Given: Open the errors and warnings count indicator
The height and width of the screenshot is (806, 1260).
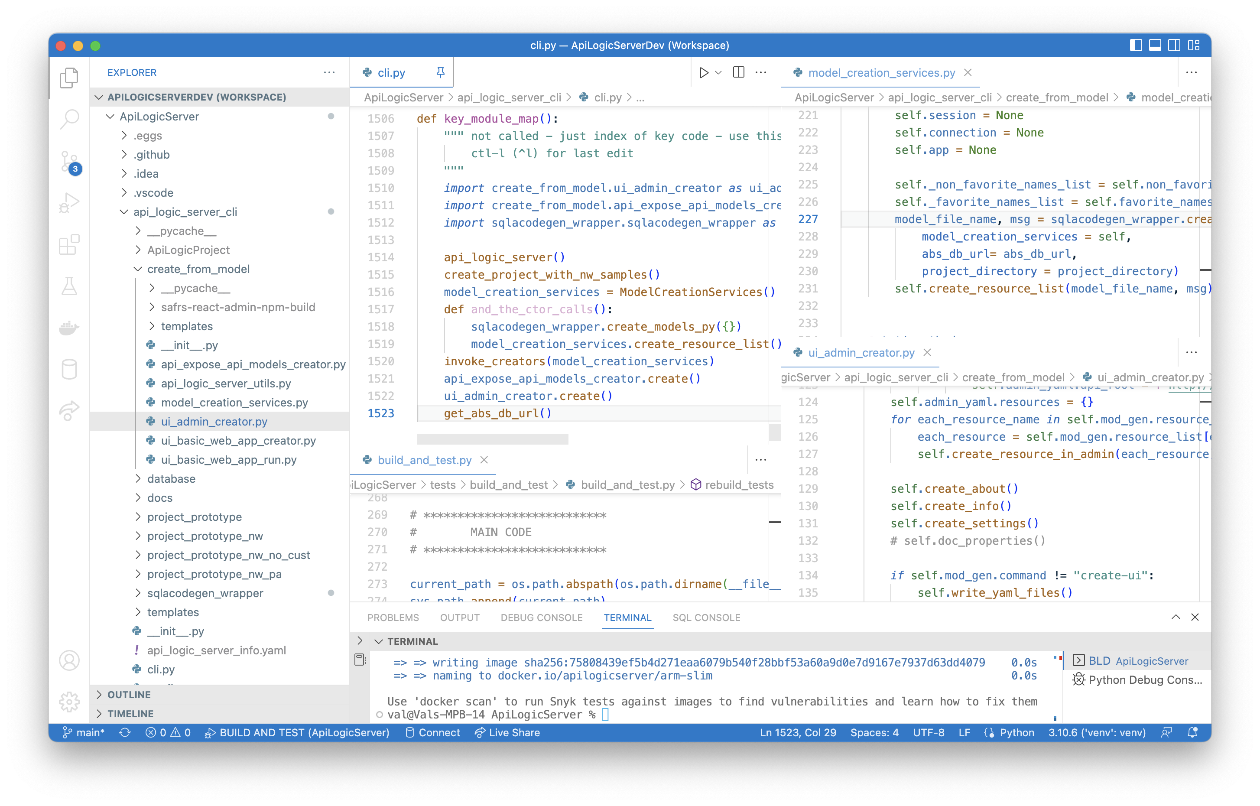Looking at the screenshot, I should (x=167, y=733).
